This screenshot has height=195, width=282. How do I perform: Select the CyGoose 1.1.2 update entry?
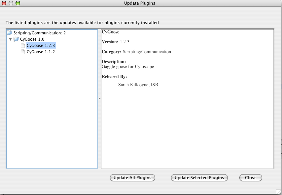coord(41,52)
